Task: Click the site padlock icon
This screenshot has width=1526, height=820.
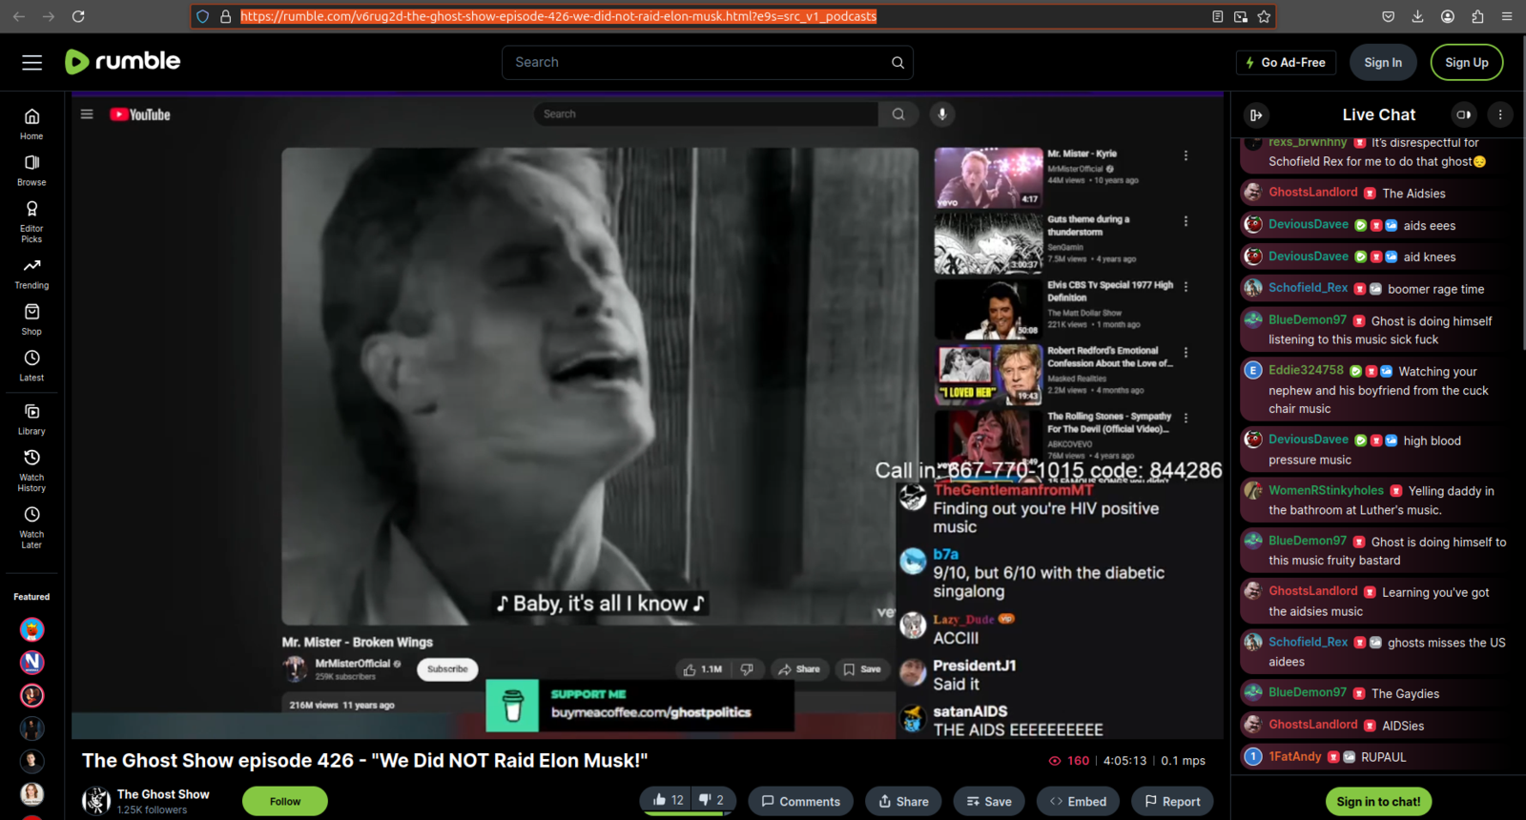Action: tap(226, 16)
